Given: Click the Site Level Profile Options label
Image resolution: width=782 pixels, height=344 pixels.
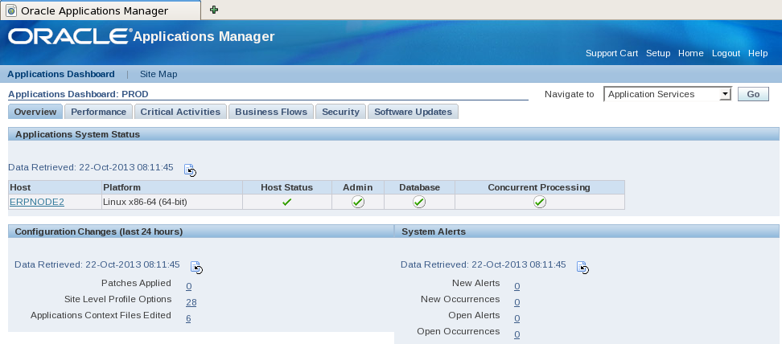Looking at the screenshot, I should [x=117, y=299].
